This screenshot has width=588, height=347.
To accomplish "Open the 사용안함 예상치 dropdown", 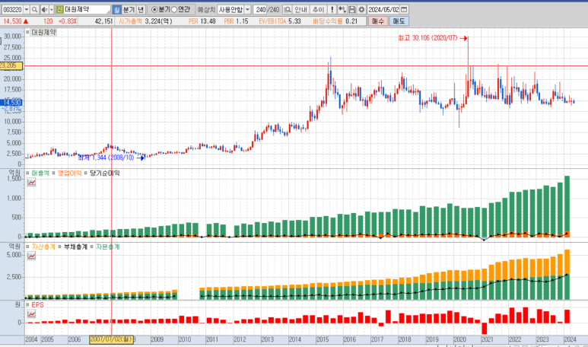I will click(x=247, y=9).
